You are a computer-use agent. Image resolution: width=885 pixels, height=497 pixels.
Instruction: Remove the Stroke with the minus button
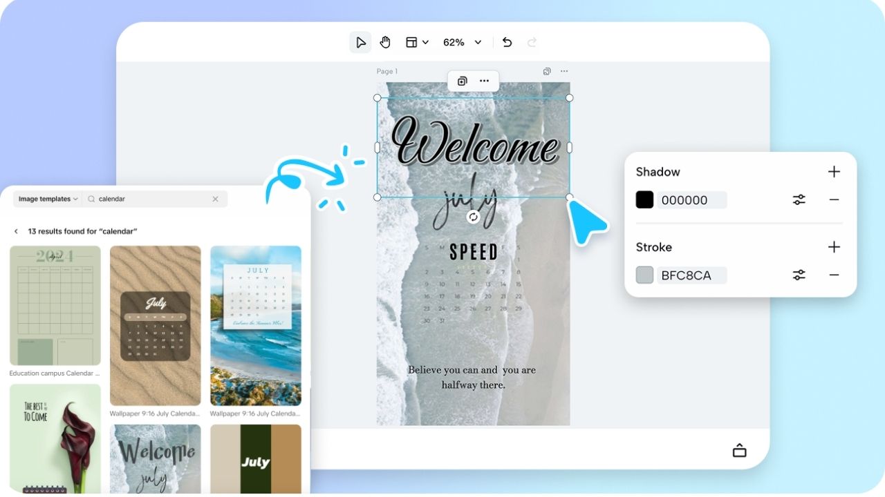point(835,275)
